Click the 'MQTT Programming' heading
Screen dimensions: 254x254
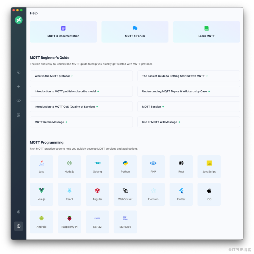pyautogui.click(x=47, y=142)
